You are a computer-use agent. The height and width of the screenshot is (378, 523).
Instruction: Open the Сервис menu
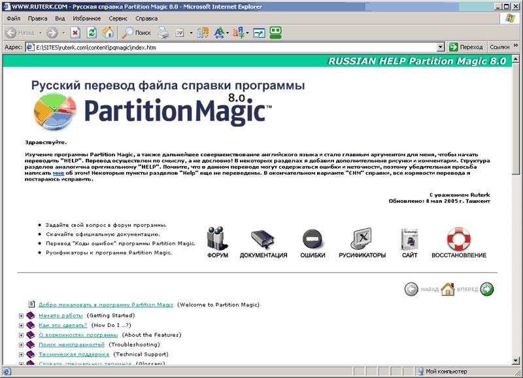coord(118,19)
